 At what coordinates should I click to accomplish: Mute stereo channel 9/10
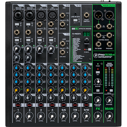[86, 105]
